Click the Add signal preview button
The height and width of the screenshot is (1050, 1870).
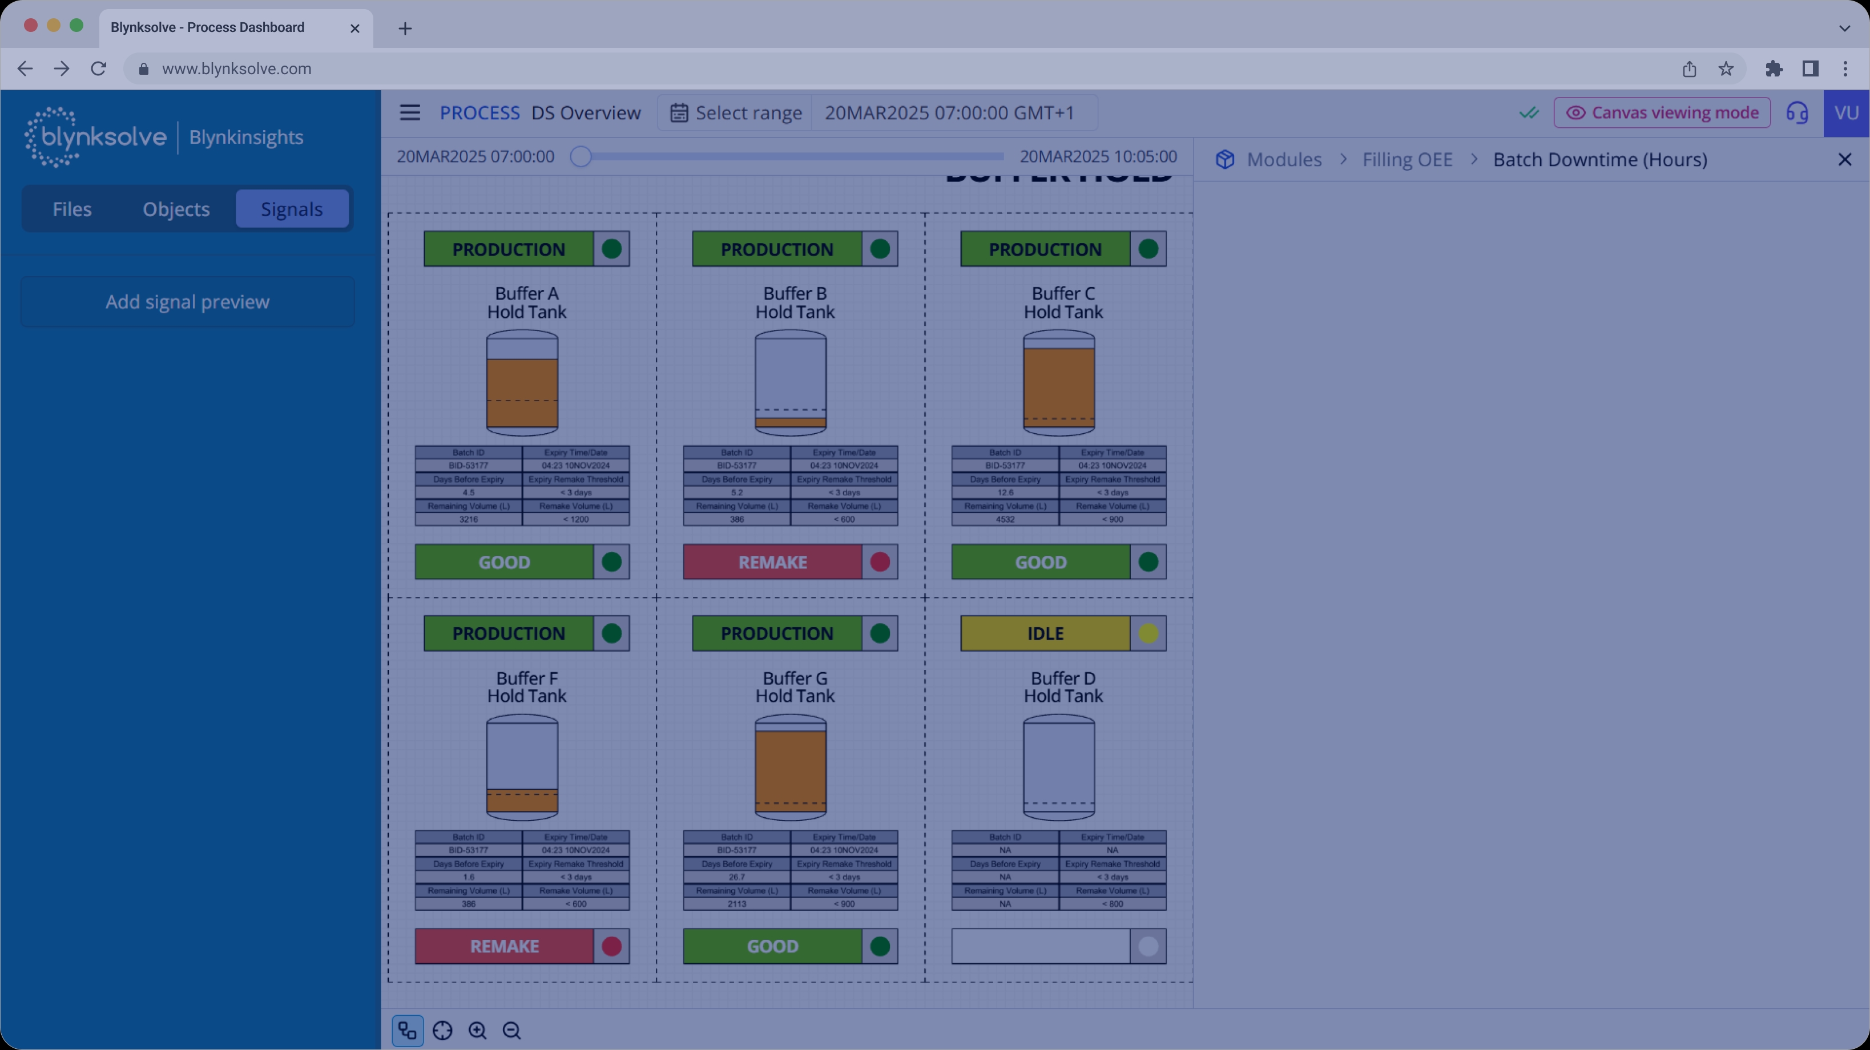187,302
